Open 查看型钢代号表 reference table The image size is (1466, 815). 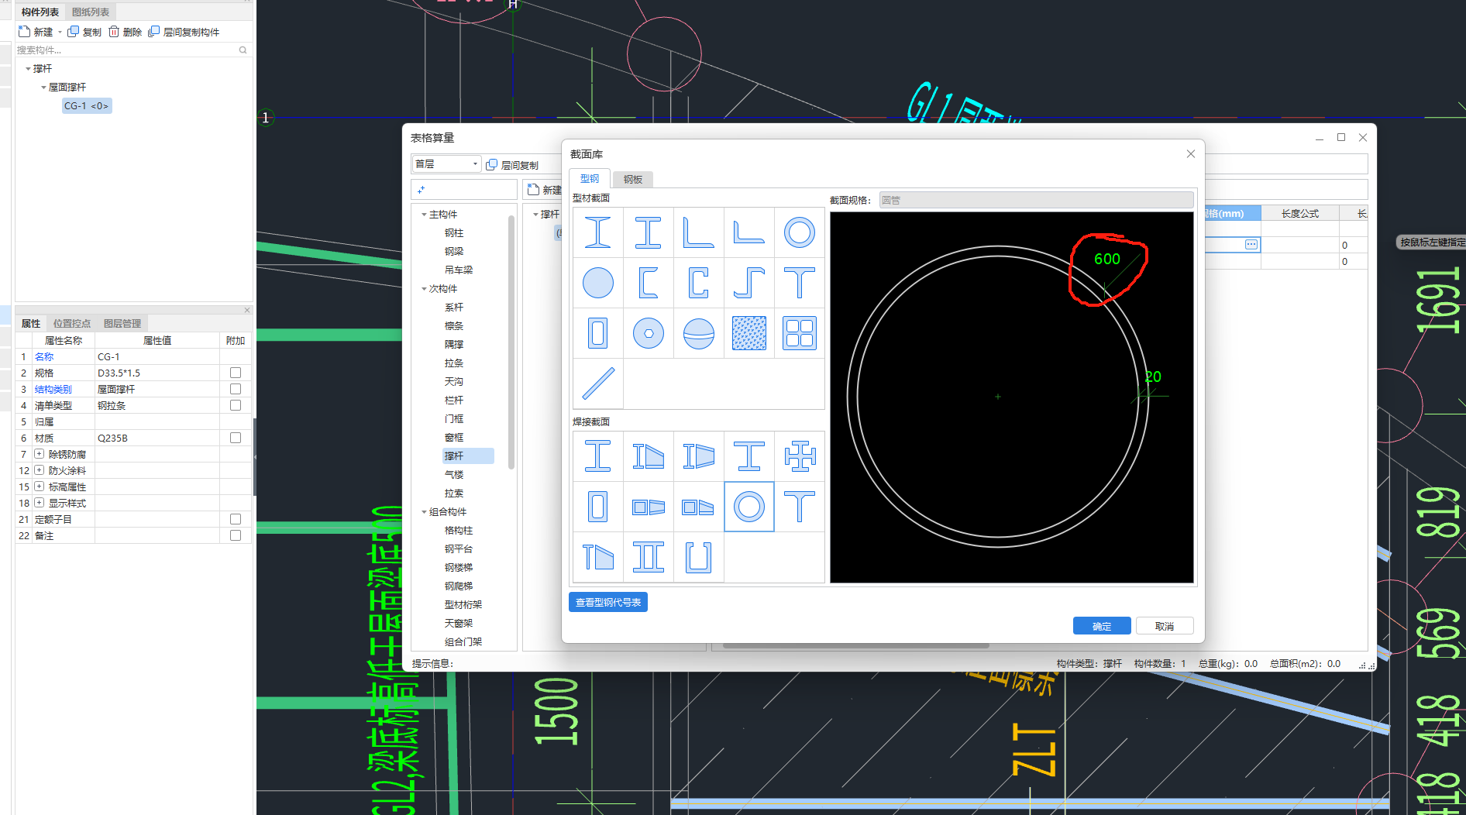point(608,602)
